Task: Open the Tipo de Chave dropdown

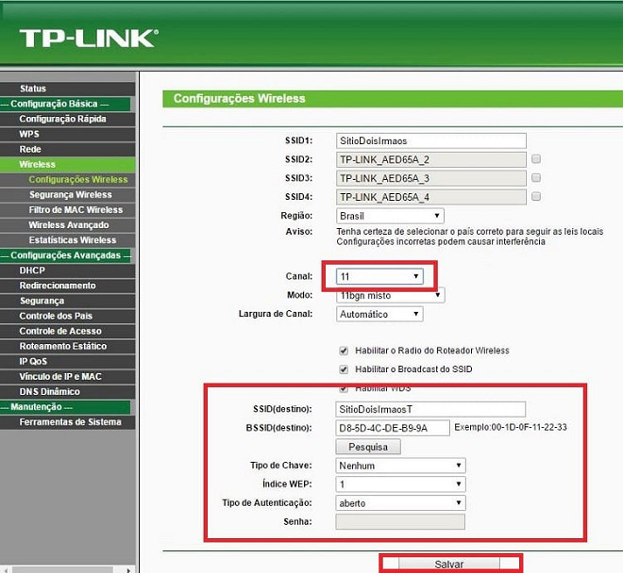Action: [x=401, y=466]
